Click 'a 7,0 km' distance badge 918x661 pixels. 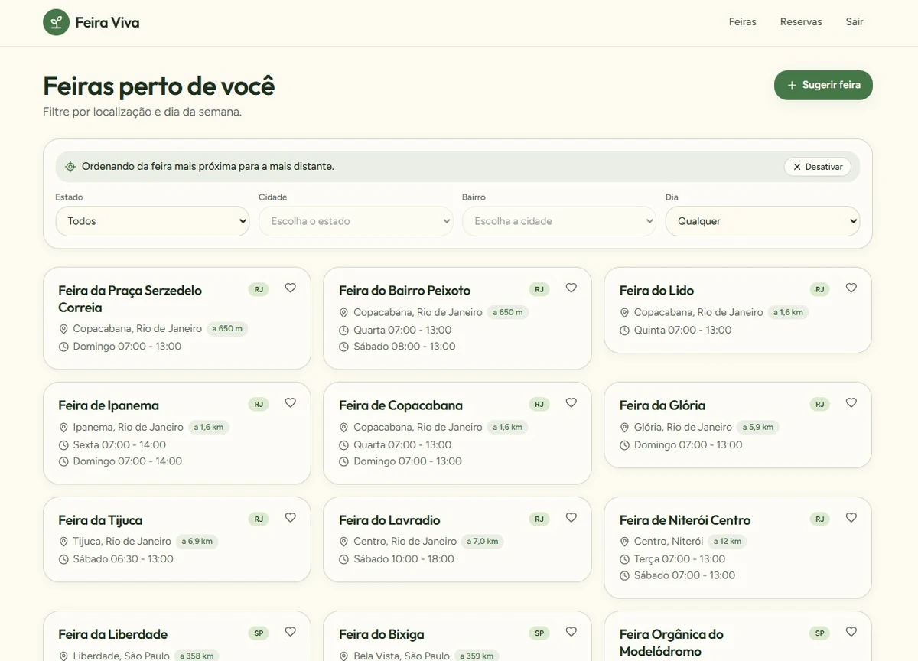(483, 542)
